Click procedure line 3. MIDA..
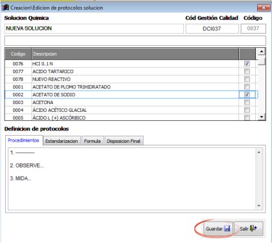The image size is (272, 243). pyautogui.click(x=21, y=178)
